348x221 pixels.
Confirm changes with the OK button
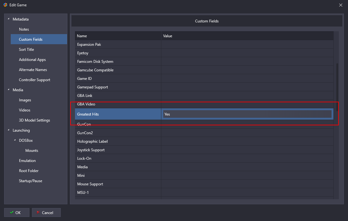point(17,212)
